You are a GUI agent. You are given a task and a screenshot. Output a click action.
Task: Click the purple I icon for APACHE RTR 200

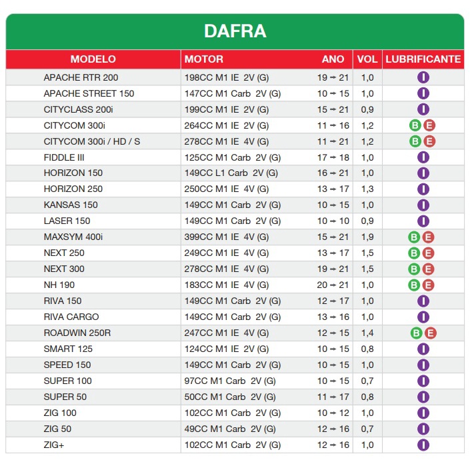pyautogui.click(x=423, y=77)
